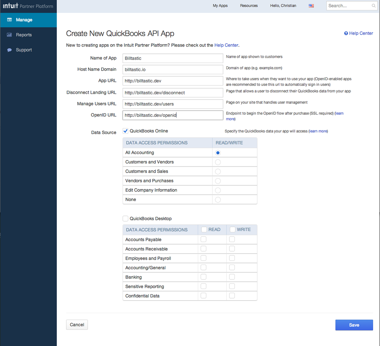380x346 pixels.
Task: Open the Hello, Christian account menu
Action: 283,6
